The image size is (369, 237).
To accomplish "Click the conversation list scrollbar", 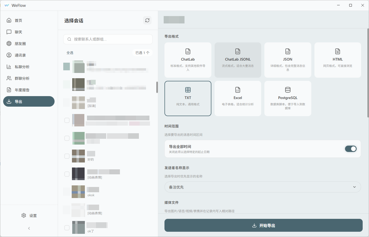I will [x=157, y=87].
